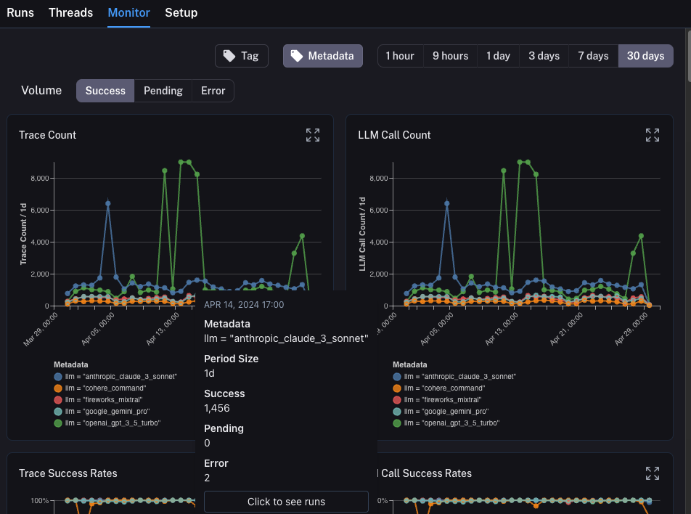Toggle cohere_command series in LLM Call legend
The image size is (691, 514).
coord(397,388)
